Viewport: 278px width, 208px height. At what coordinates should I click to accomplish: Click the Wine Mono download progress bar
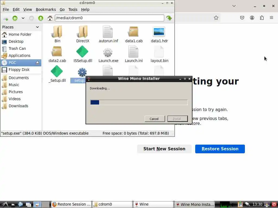[139, 102]
